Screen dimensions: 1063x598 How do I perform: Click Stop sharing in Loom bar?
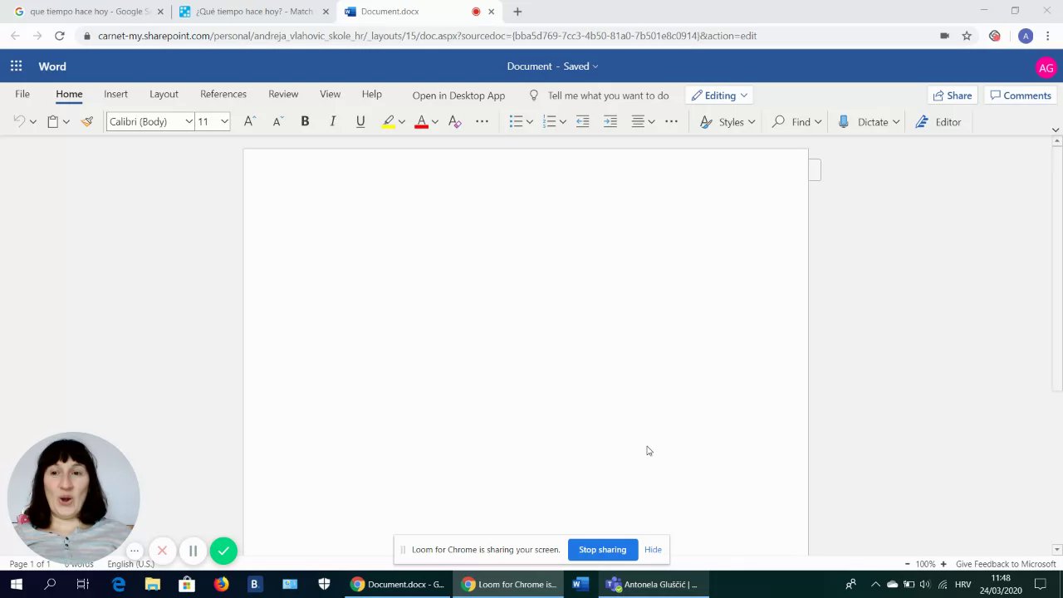coord(602,550)
